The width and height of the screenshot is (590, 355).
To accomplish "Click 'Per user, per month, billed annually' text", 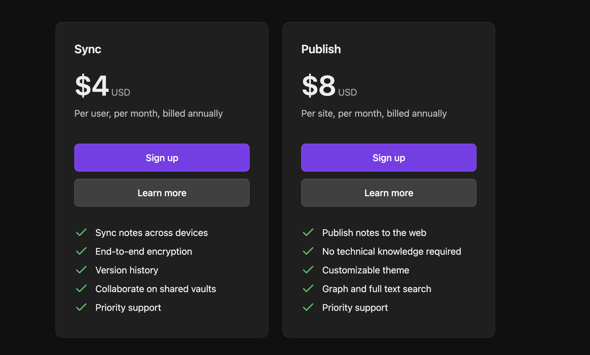I will [x=149, y=113].
